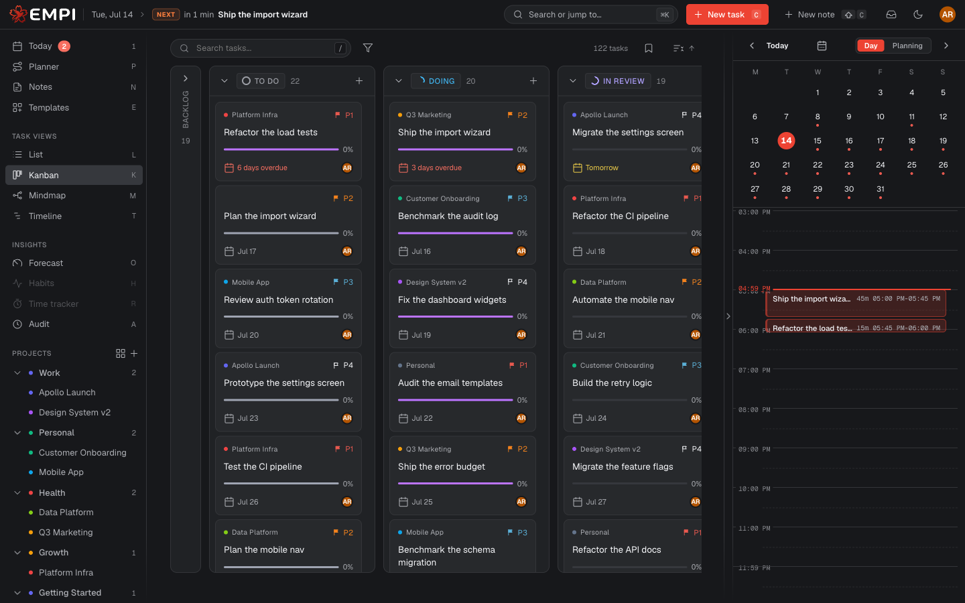This screenshot has height=603, width=965.
Task: Switch to Timeline view
Action: 74,216
